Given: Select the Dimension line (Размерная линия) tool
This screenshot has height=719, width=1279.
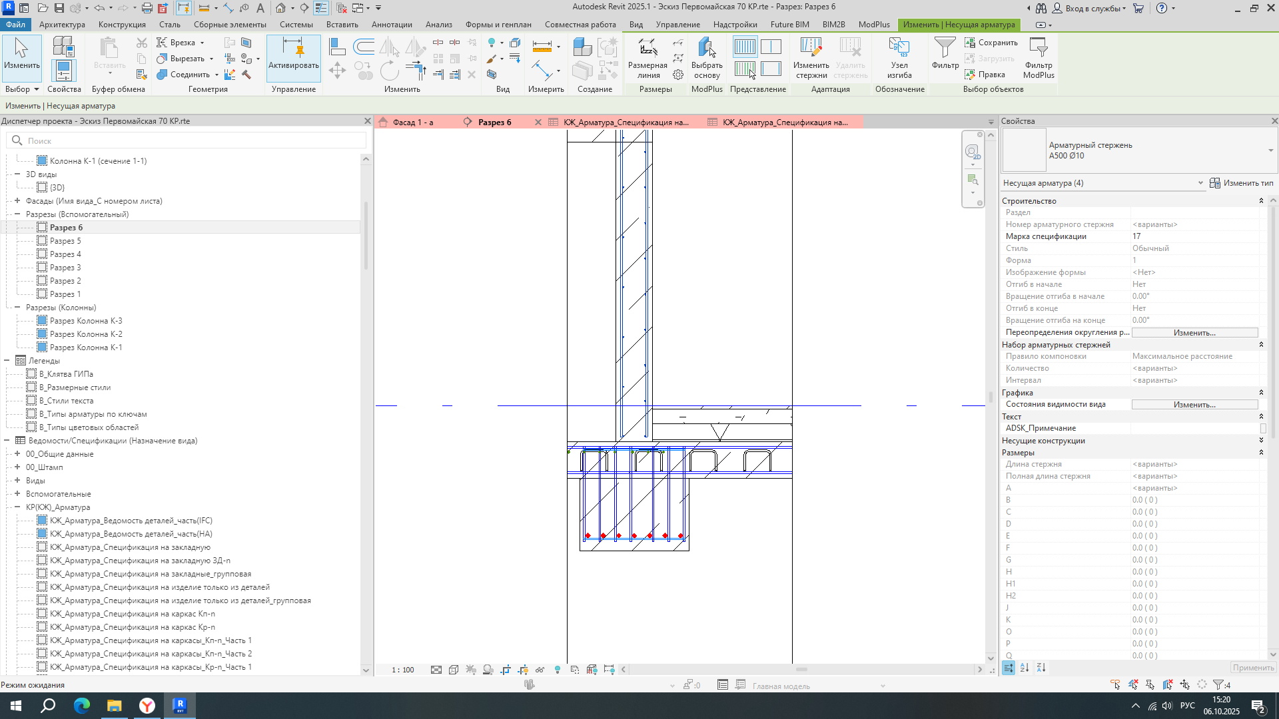Looking at the screenshot, I should 647,57.
